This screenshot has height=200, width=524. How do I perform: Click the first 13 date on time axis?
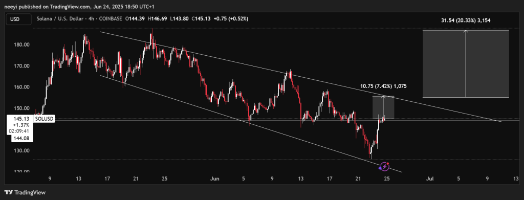[78, 179]
